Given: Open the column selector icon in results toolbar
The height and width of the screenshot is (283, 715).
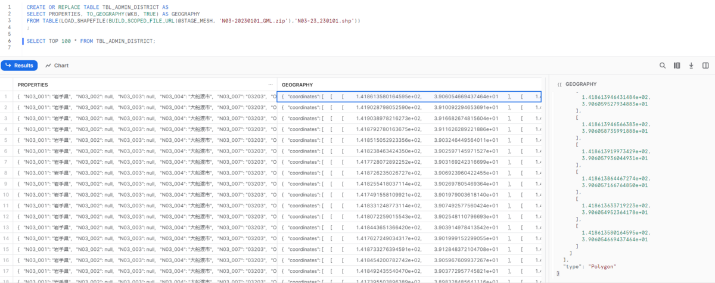Looking at the screenshot, I should [677, 66].
